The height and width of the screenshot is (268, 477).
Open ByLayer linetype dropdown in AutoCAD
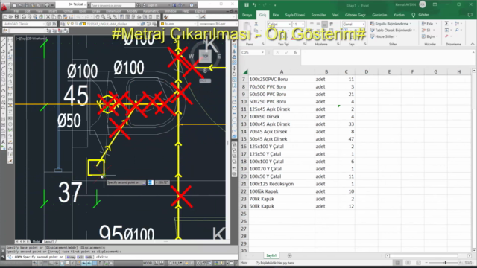pyautogui.click(x=236, y=24)
